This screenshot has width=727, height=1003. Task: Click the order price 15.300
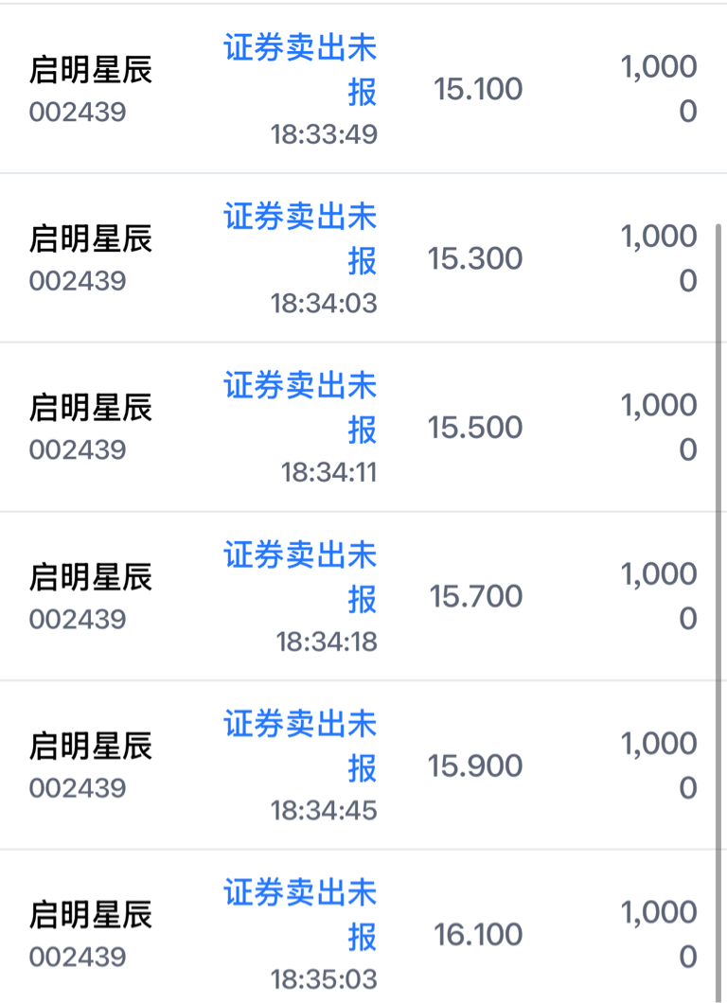(475, 258)
